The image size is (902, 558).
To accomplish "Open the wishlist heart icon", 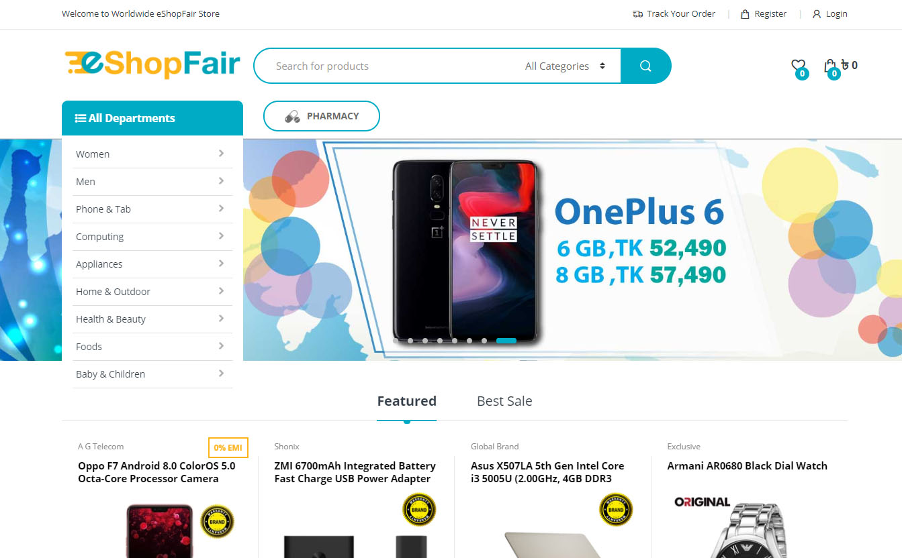I will click(x=798, y=66).
